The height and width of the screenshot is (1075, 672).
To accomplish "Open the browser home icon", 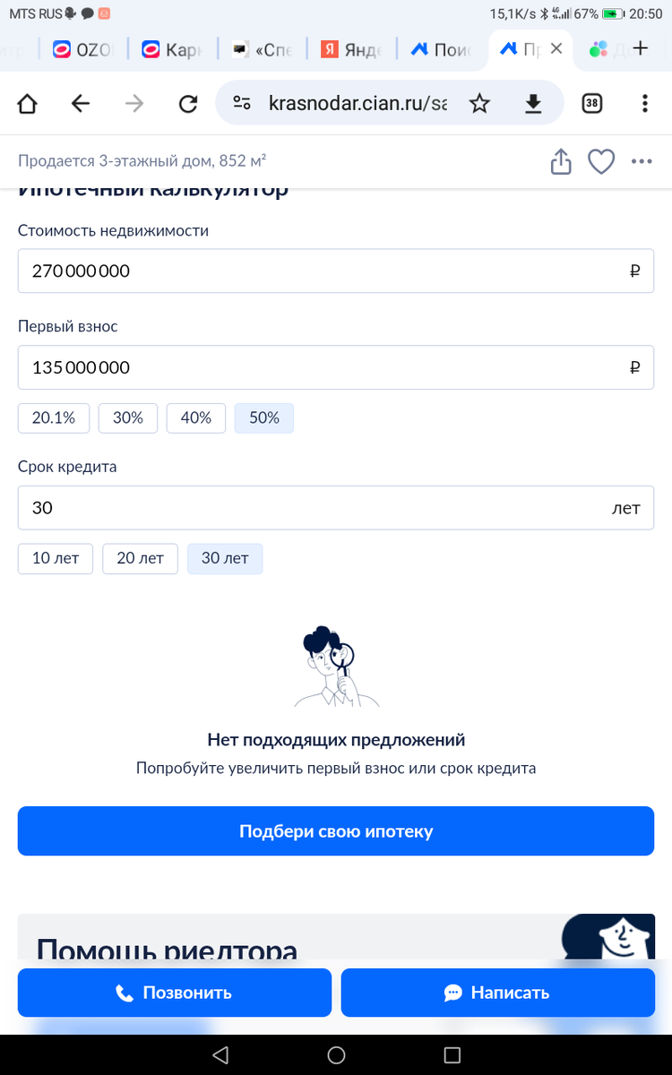I will click(x=27, y=103).
